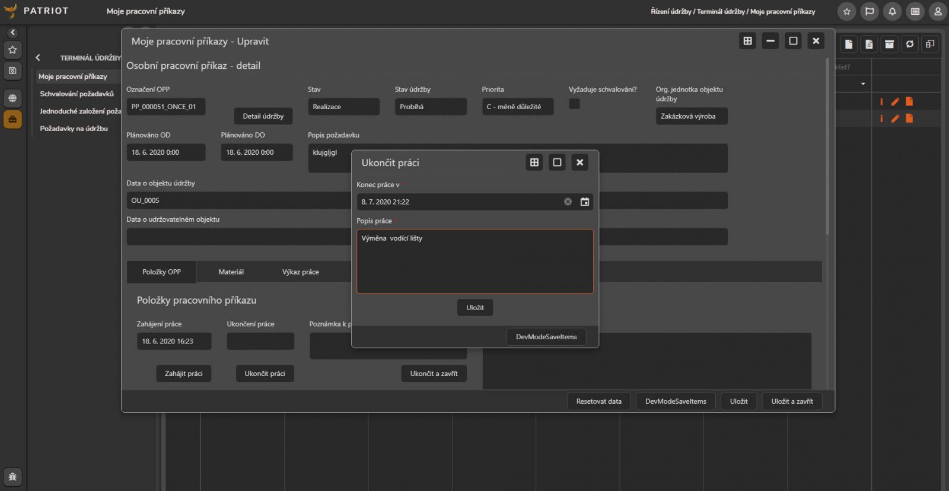Click the PATRIOT logo
The height and width of the screenshot is (491, 949).
click(x=36, y=11)
